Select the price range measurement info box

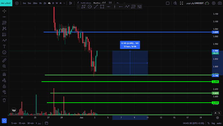pyautogui.click(x=130, y=45)
